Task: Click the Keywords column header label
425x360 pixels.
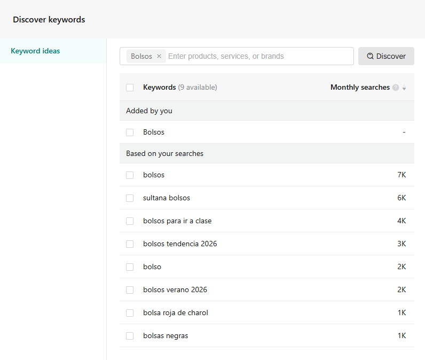Action: coord(159,87)
